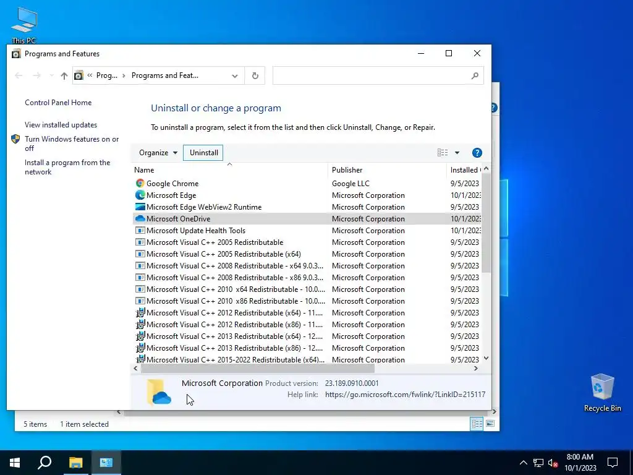Viewport: 633px width, 475px height.
Task: Click the scroll down arrow of program list
Action: pos(486,358)
